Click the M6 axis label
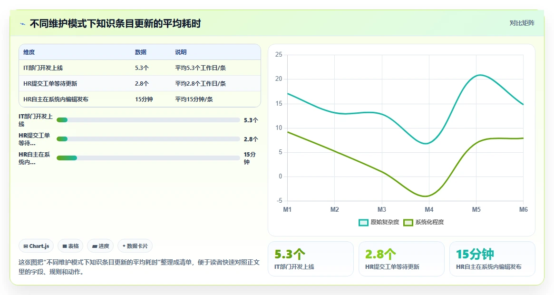 point(523,209)
